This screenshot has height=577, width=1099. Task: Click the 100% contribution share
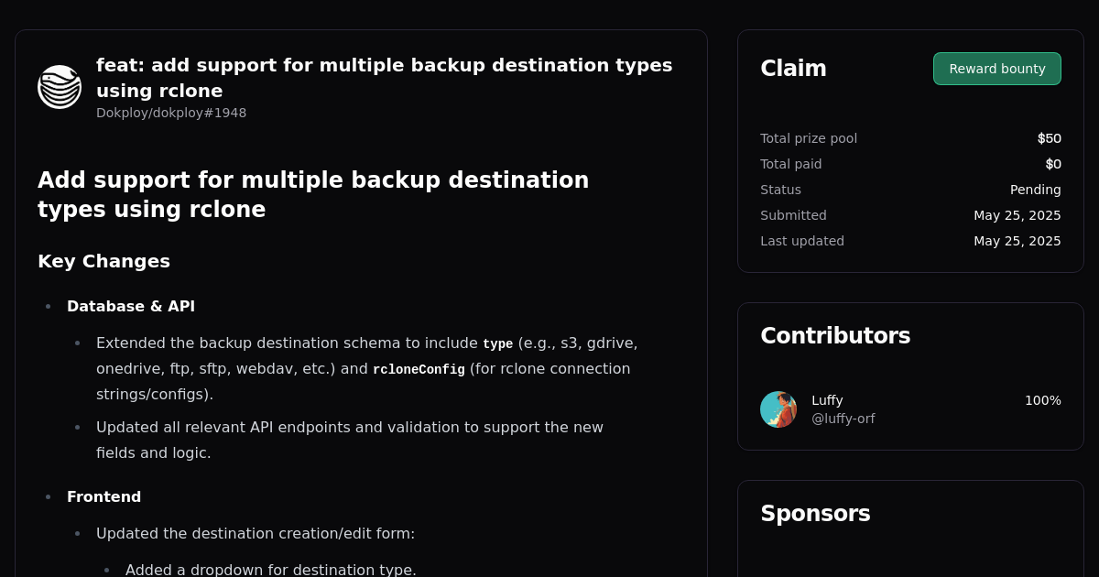coord(1042,400)
